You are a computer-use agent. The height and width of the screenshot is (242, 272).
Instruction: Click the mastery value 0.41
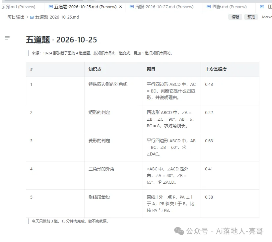(x=209, y=169)
